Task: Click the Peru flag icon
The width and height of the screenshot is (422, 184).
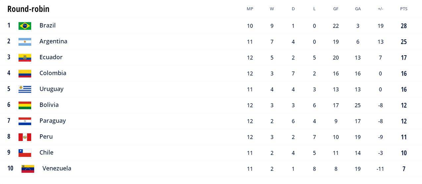Action: (25, 137)
